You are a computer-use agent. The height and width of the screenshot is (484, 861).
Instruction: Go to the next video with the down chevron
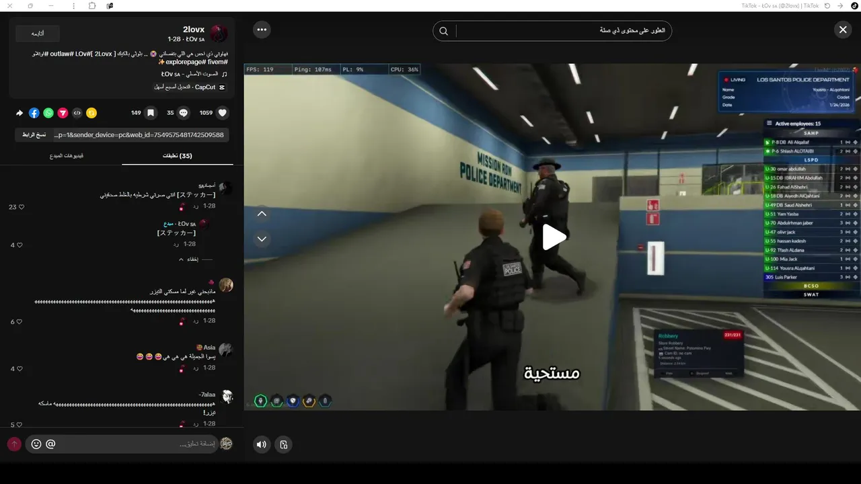coord(262,239)
